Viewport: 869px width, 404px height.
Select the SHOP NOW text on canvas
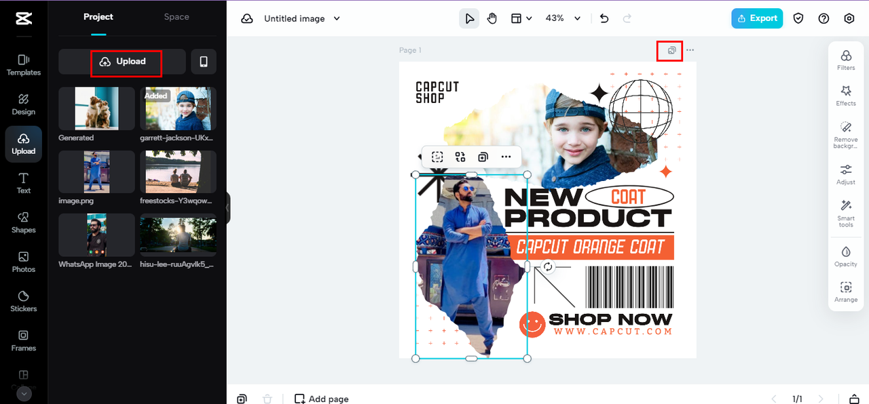pyautogui.click(x=610, y=319)
